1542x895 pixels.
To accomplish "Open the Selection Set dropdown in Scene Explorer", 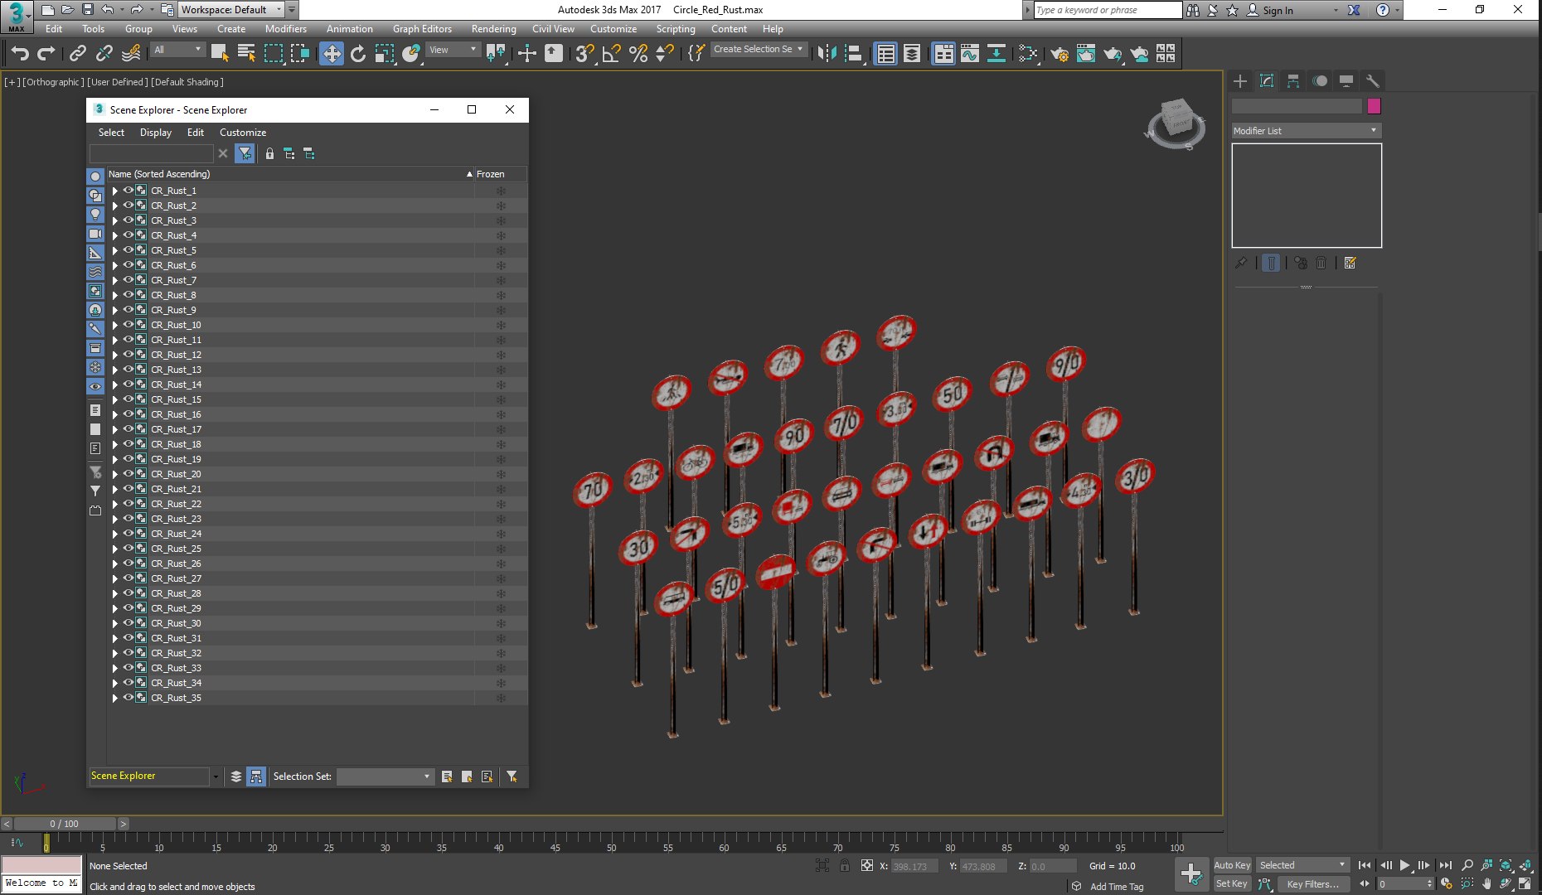I will pyautogui.click(x=385, y=776).
